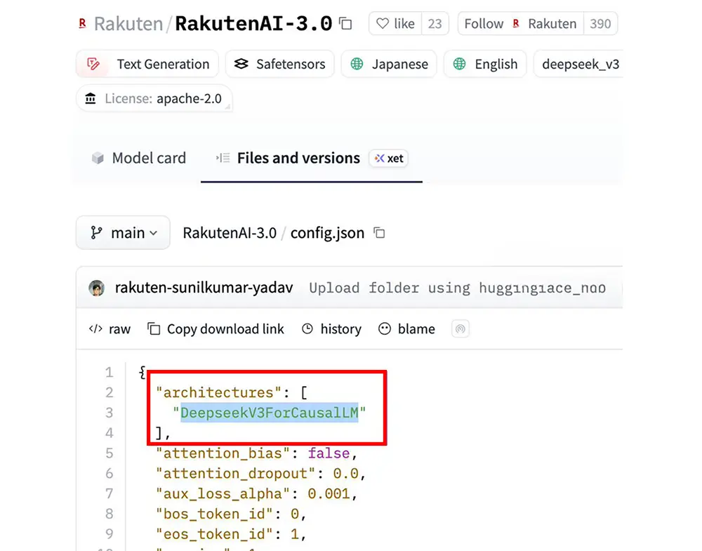702x551 pixels.
Task: Filter by the English language tag
Action: (x=485, y=64)
